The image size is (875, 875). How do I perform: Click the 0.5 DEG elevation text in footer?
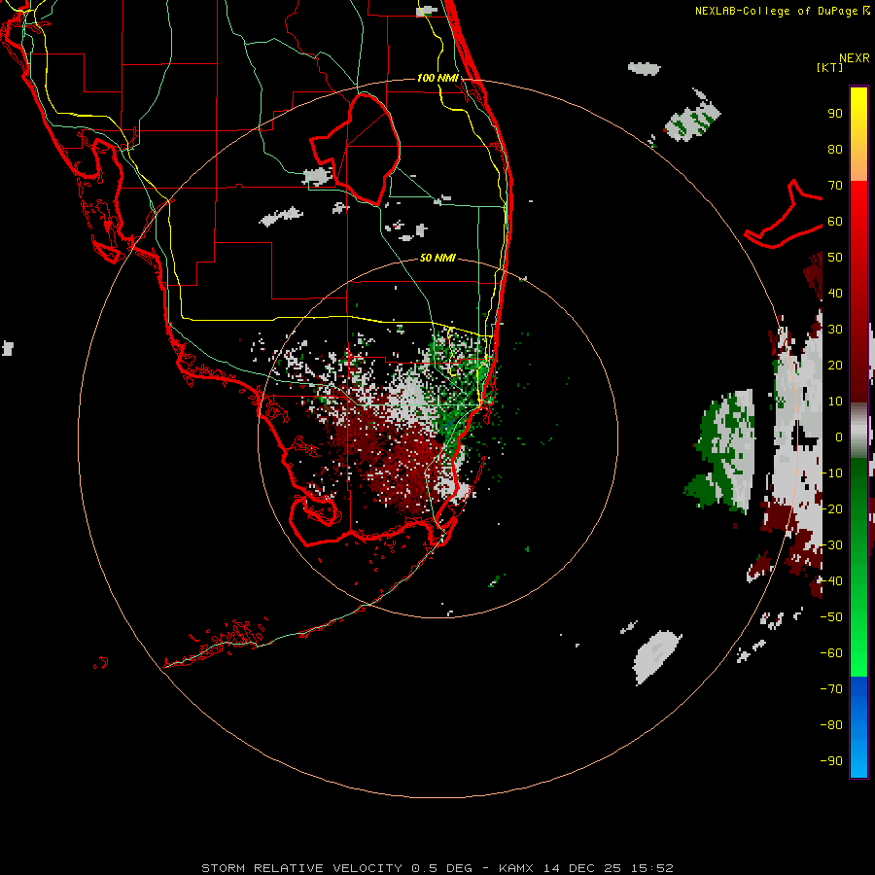442,868
